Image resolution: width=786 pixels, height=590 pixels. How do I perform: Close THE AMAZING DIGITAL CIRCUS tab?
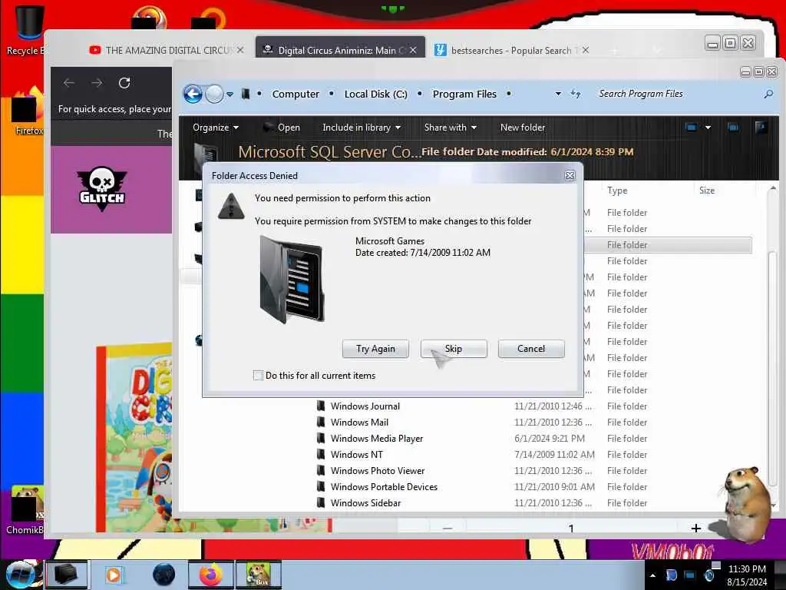click(240, 50)
